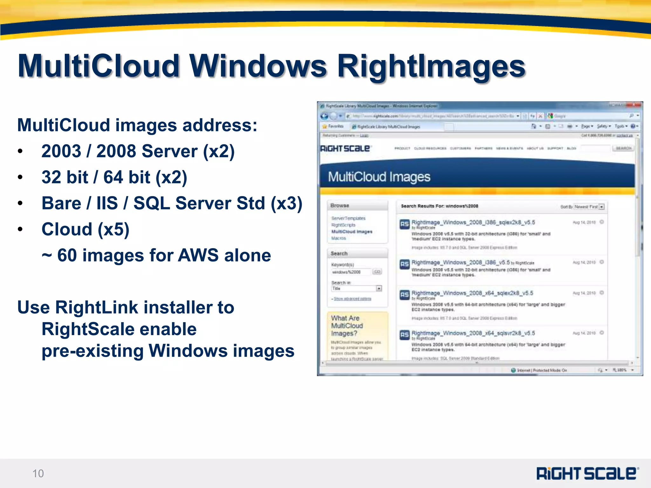This screenshot has width=651, height=488.
Task: Click the browser Back arrow button
Action: (x=324, y=116)
